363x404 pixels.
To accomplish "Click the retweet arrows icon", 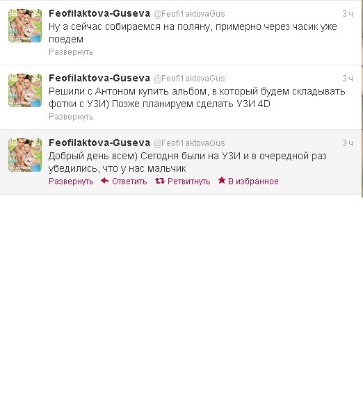I will [x=160, y=181].
